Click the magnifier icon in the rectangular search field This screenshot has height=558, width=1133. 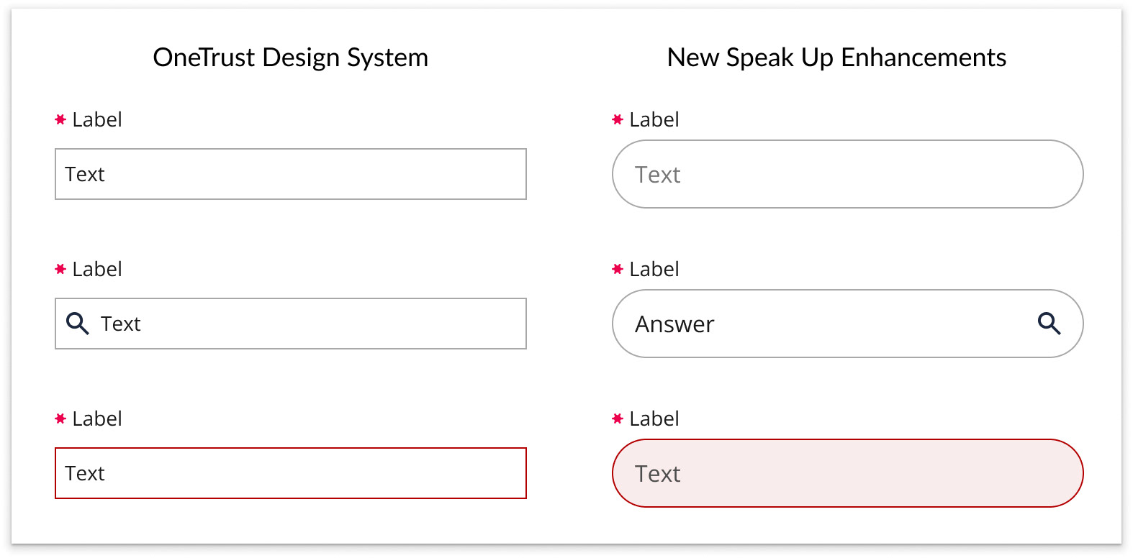tap(77, 324)
